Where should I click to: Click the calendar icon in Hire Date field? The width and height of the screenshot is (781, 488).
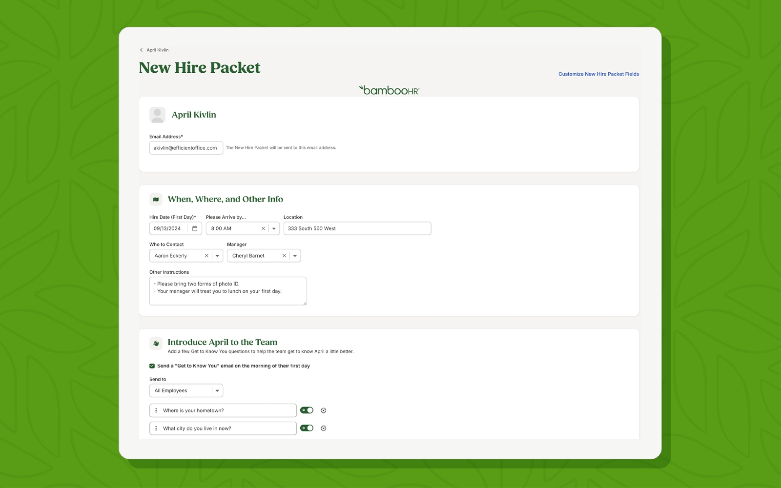pos(195,228)
